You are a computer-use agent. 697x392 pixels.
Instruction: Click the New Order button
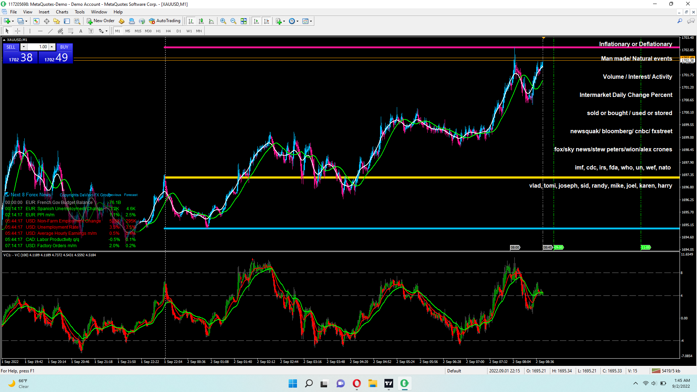[101, 21]
